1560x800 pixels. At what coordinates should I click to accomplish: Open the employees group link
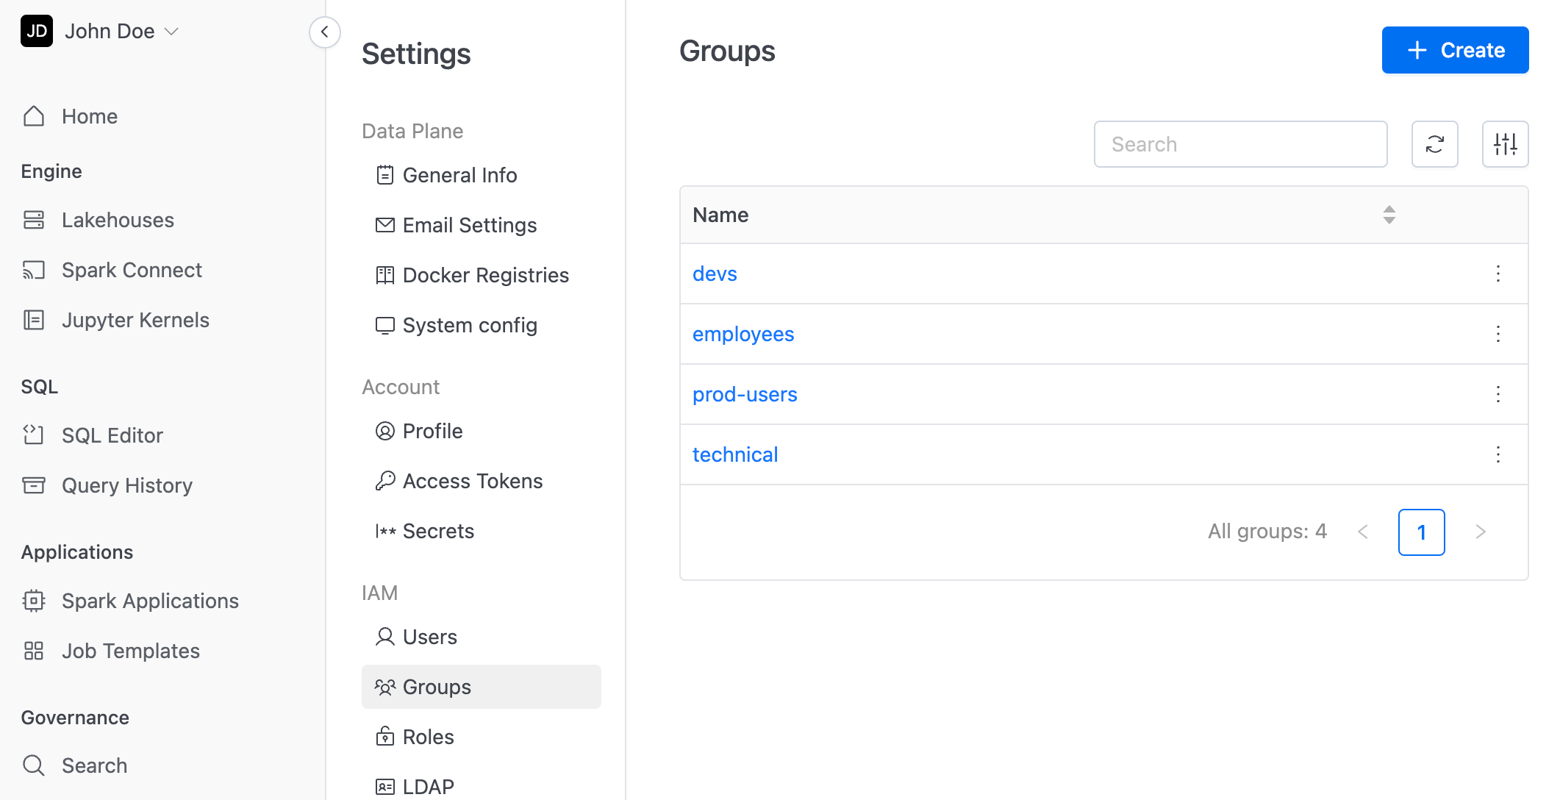tap(743, 334)
